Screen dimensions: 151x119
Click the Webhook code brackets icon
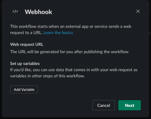tap(15, 11)
